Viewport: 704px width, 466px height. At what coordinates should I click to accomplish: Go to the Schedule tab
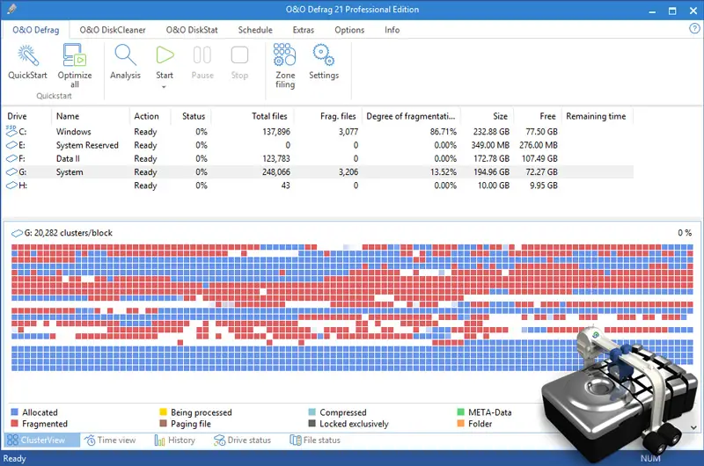point(255,30)
